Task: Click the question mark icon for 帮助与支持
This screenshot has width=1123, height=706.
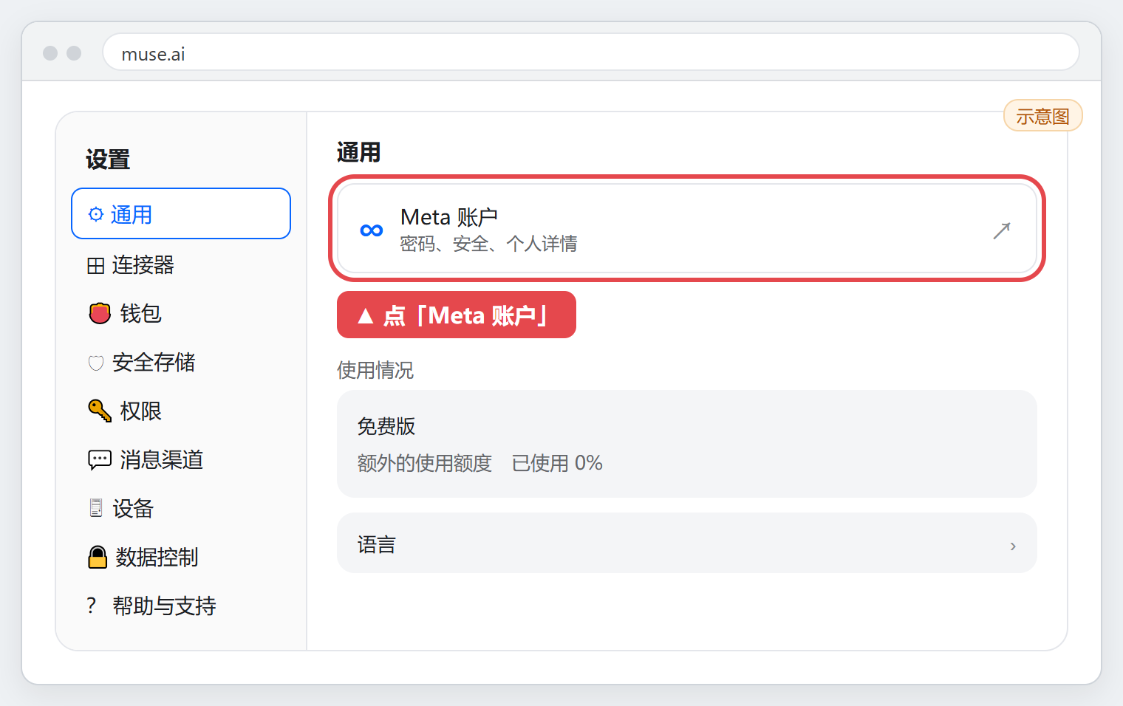Action: click(92, 606)
